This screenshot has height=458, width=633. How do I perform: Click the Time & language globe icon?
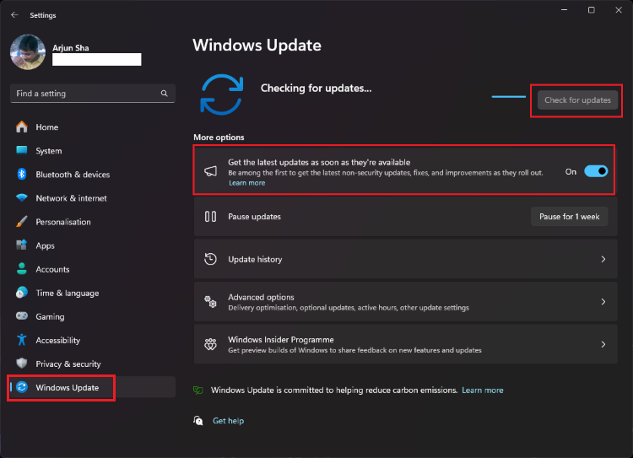tap(22, 292)
